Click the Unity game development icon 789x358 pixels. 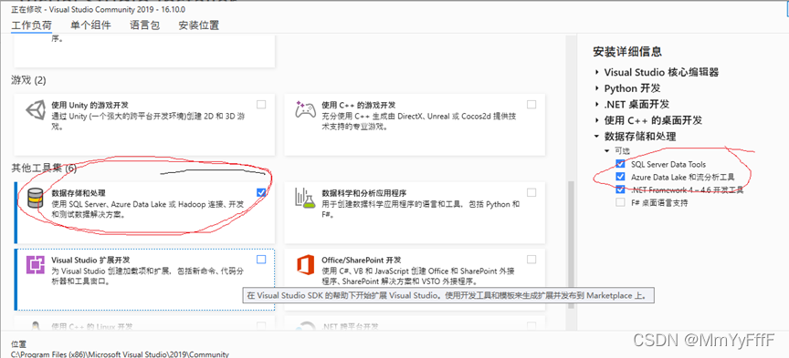pos(36,111)
